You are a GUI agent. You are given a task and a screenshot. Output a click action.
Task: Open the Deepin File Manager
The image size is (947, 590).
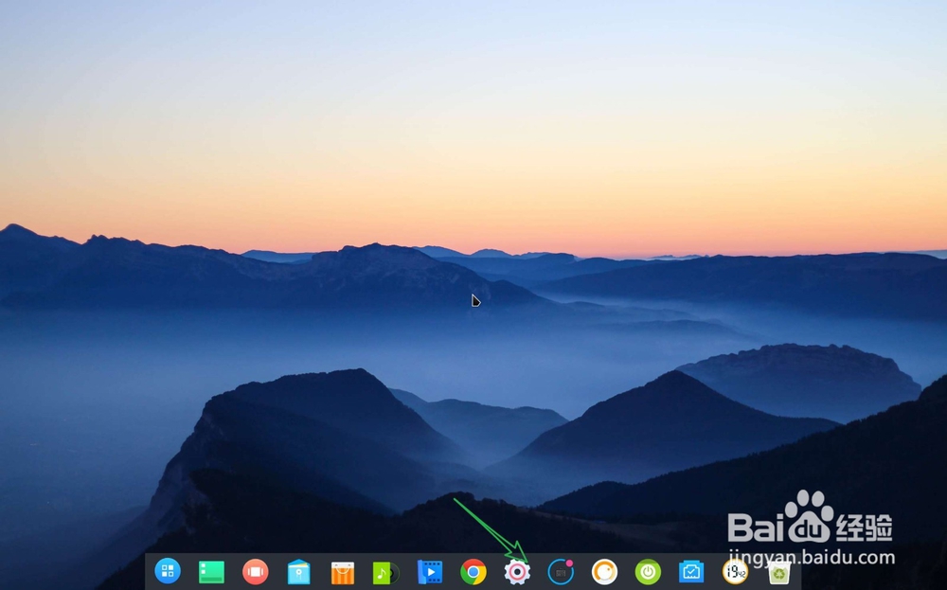click(298, 573)
